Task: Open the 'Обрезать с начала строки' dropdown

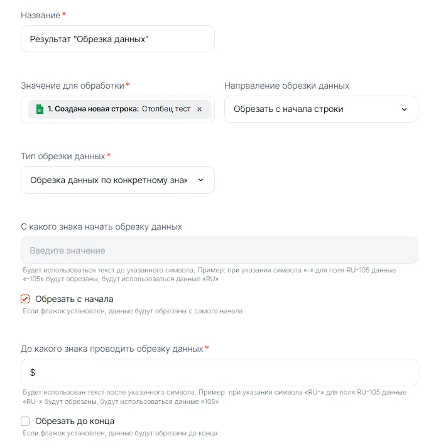Action: [314, 109]
